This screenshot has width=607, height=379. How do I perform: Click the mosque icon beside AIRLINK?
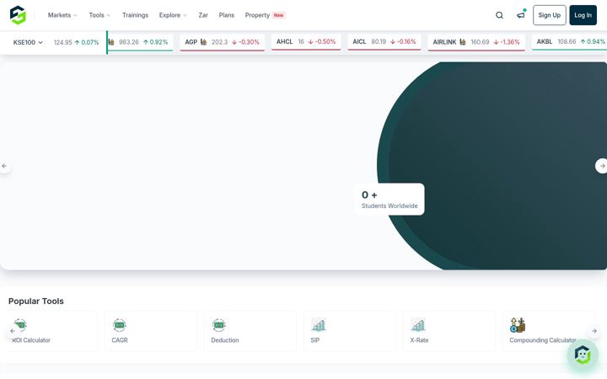tap(462, 42)
